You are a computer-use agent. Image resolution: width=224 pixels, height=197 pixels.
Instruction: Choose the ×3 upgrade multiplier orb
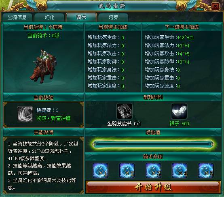click(153, 170)
